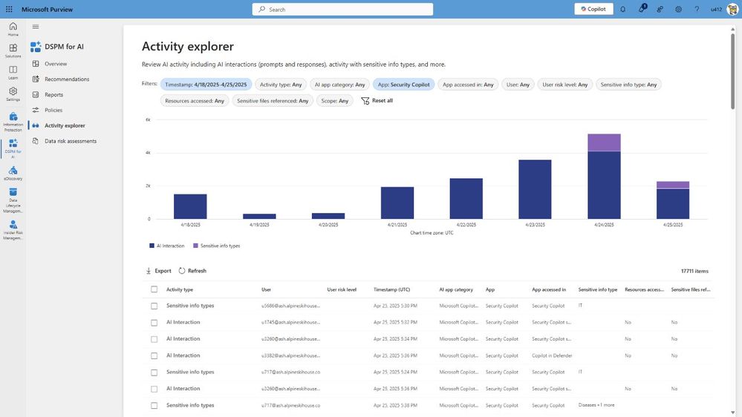Click into the Search field
The height and width of the screenshot is (417, 742).
pyautogui.click(x=342, y=9)
